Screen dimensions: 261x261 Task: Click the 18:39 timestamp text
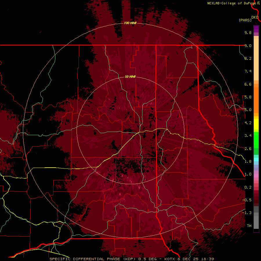click(x=208, y=259)
